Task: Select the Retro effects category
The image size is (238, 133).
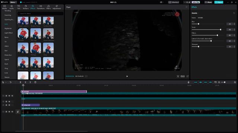Action: 6,37
